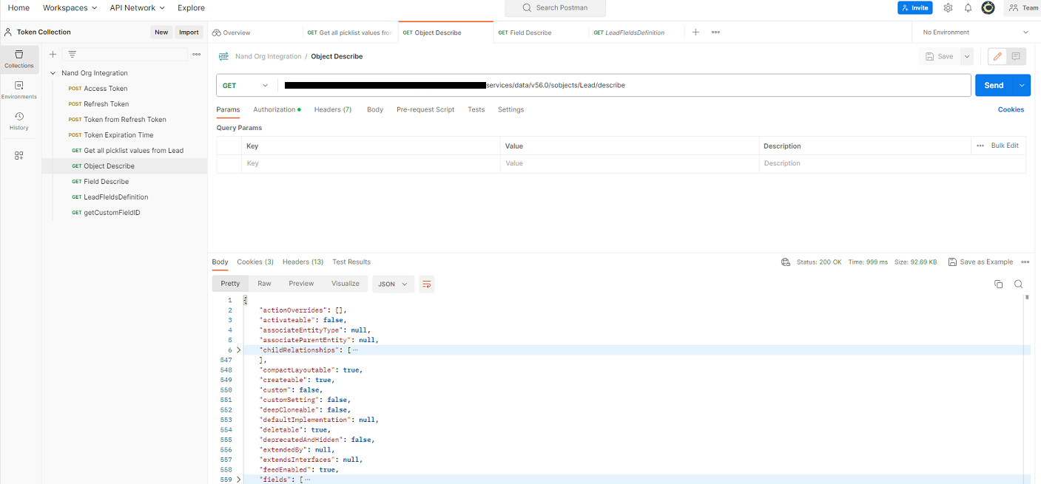Search the response body with magnifier icon
This screenshot has height=484, width=1041.
click(x=1018, y=284)
